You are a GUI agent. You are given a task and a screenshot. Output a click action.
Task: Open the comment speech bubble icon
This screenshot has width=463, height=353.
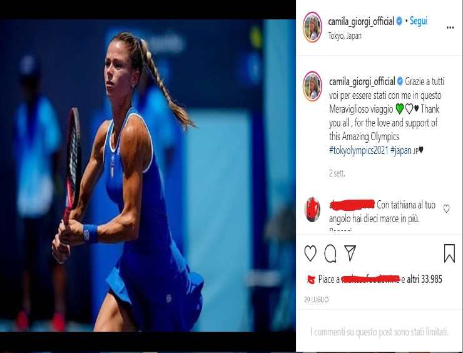pyautogui.click(x=330, y=253)
